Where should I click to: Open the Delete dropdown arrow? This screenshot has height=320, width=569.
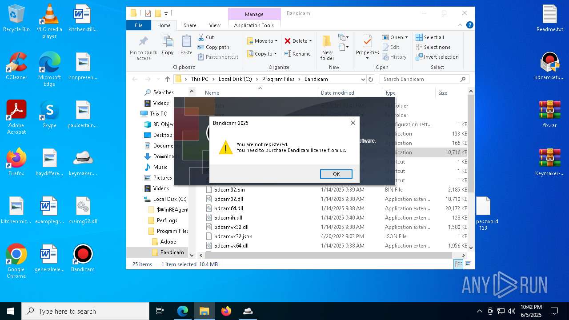point(310,41)
